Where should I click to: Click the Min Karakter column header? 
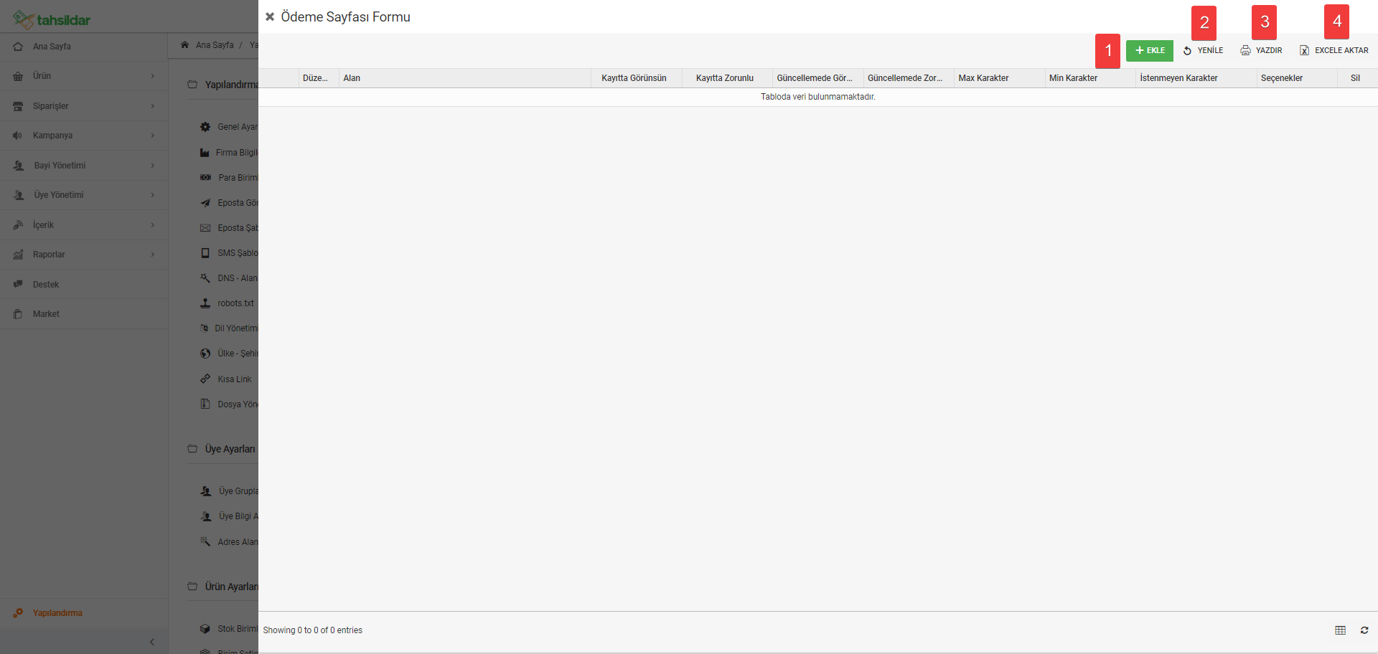click(1090, 78)
